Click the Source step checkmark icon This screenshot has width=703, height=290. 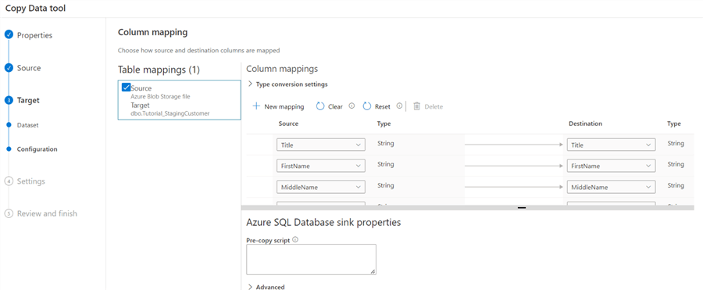coord(9,68)
